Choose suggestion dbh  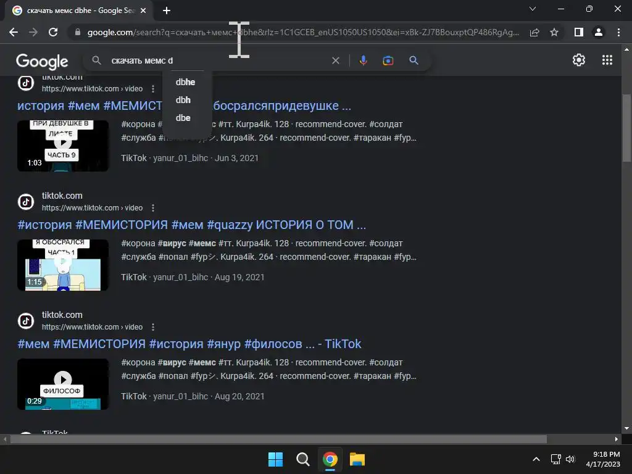[x=183, y=100]
